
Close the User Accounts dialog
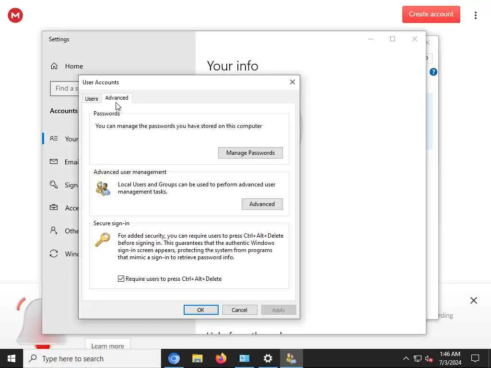point(292,82)
